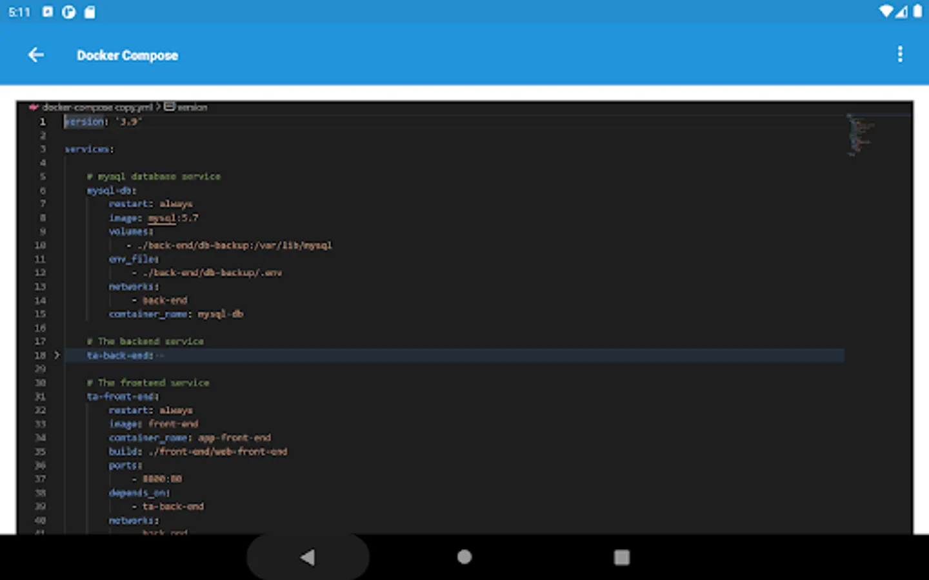Click the back arrow in the toolbar
The width and height of the screenshot is (929, 580).
point(35,55)
